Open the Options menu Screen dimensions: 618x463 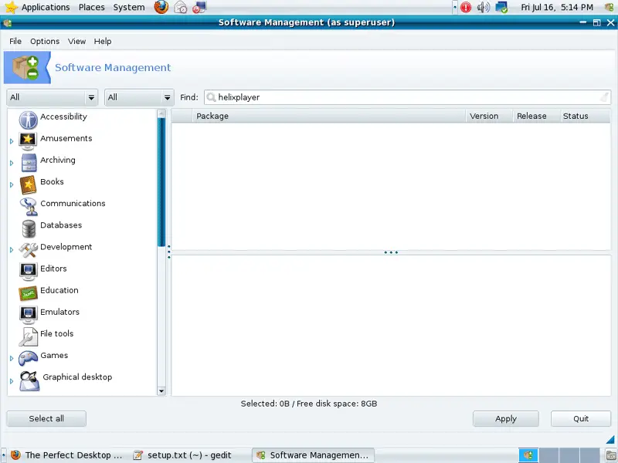point(45,42)
